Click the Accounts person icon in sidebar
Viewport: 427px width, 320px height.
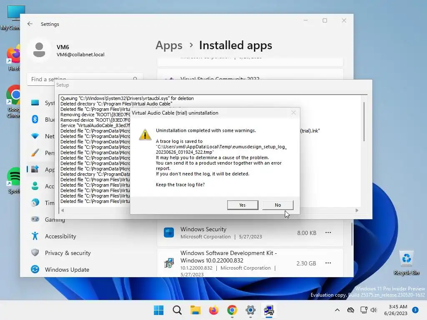pos(35,186)
